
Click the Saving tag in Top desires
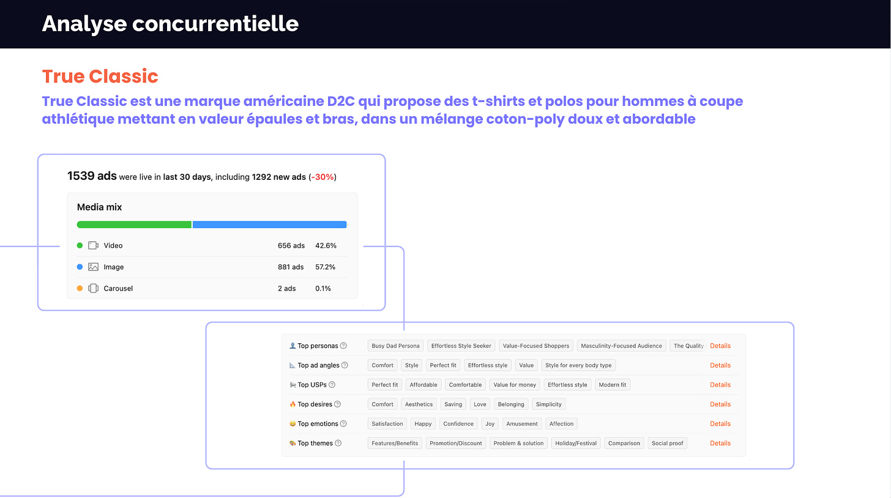click(453, 404)
